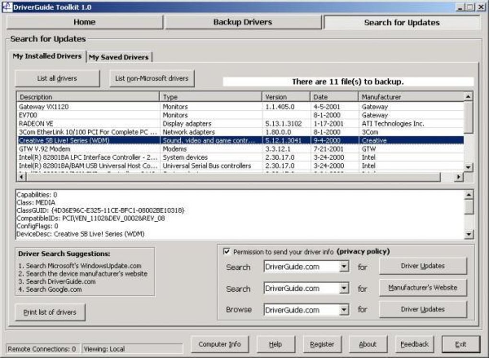The width and height of the screenshot is (489, 358).
Task: Click details pane scroll down arrow
Action: pyautogui.click(x=468, y=234)
